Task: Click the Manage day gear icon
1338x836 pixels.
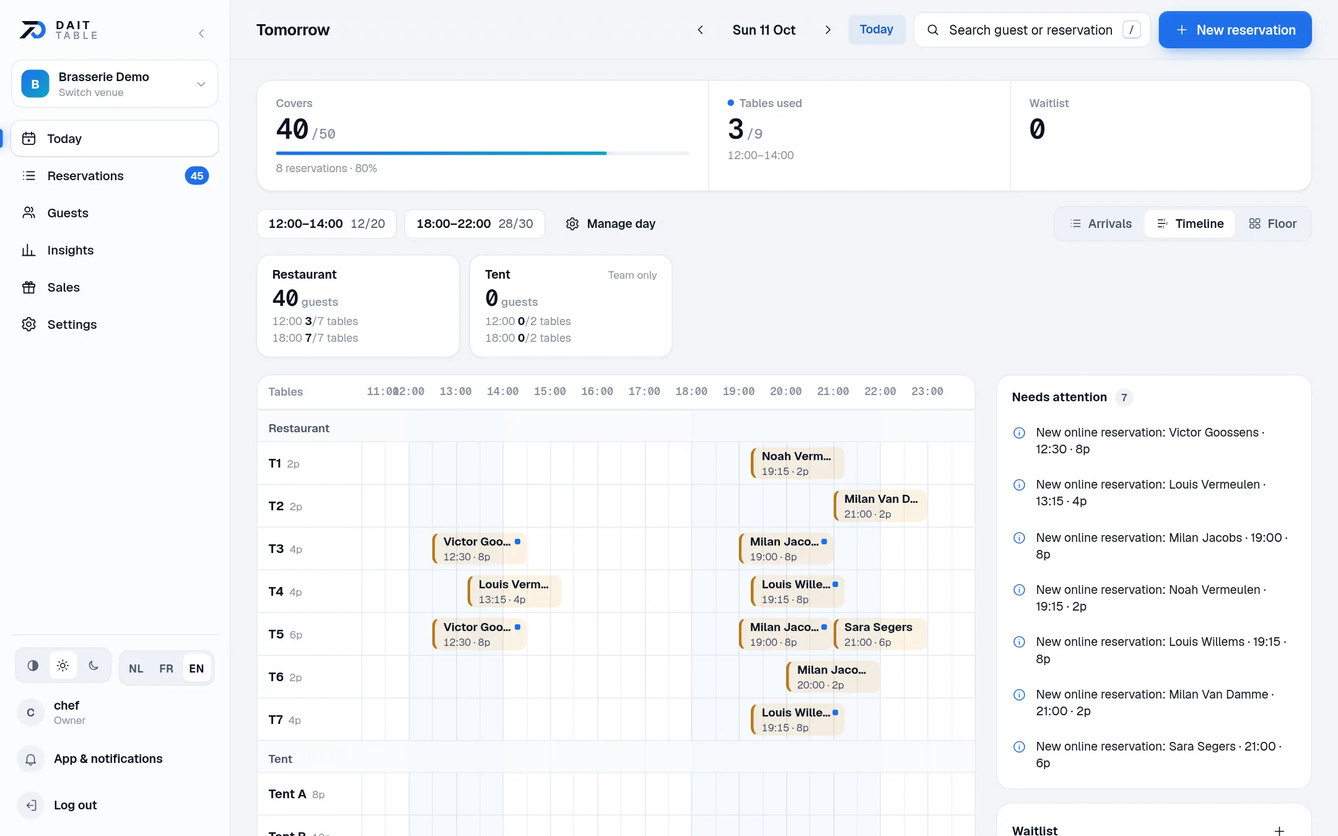Action: (572, 224)
